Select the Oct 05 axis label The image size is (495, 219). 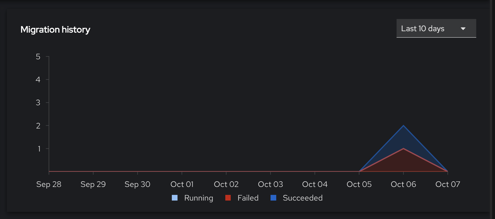click(x=359, y=184)
